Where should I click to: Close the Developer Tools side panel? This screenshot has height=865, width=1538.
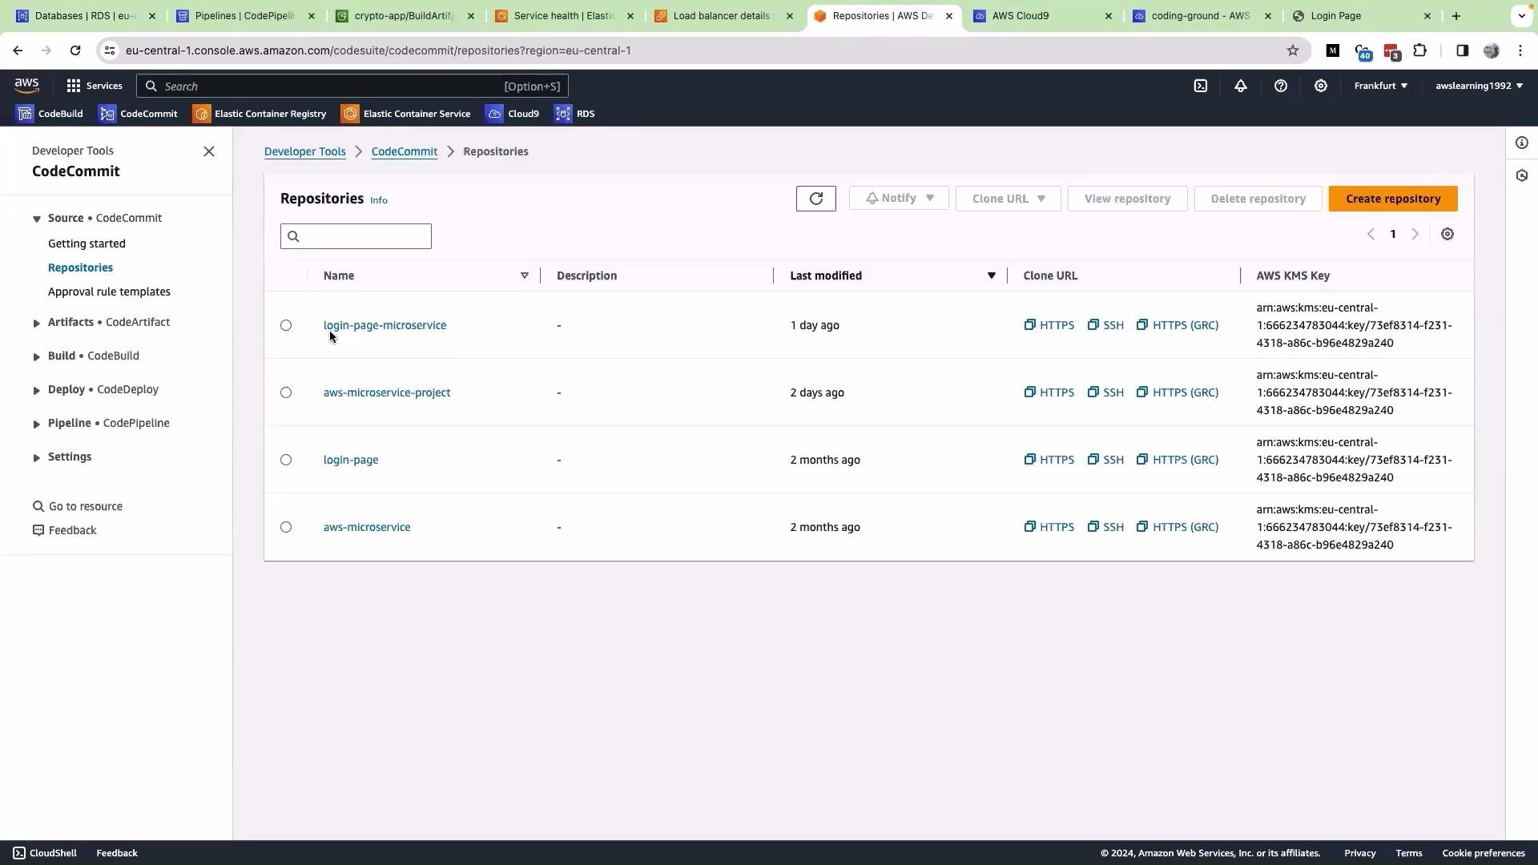coord(209,151)
